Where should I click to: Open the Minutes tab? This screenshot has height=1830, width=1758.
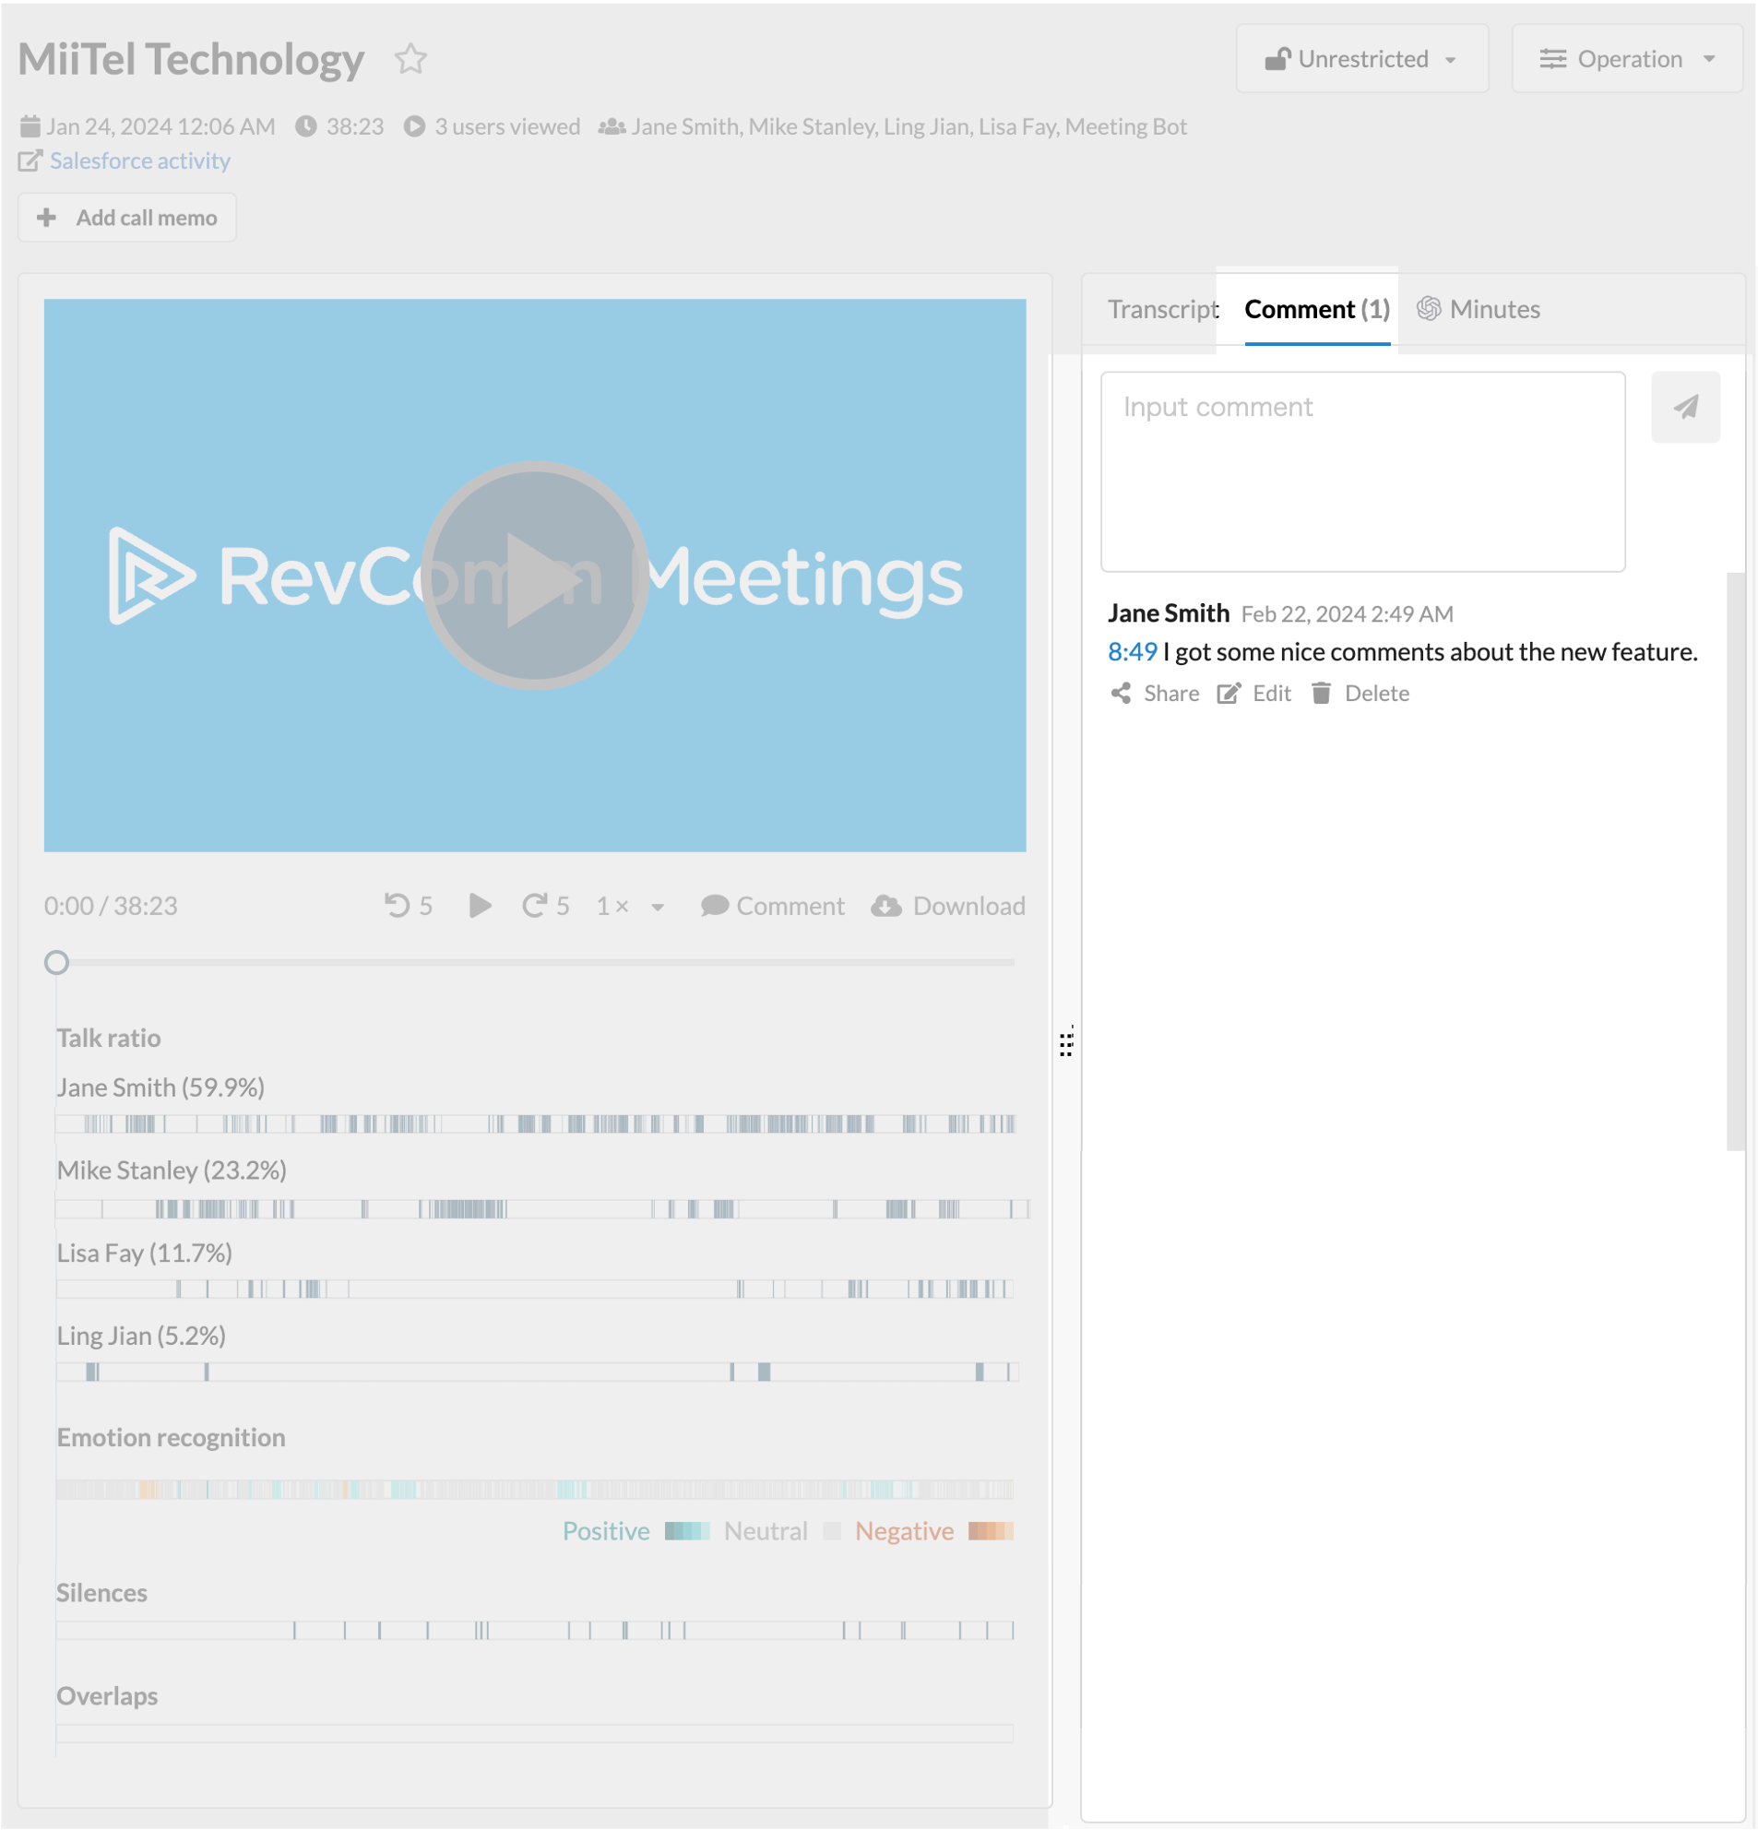pos(1478,309)
